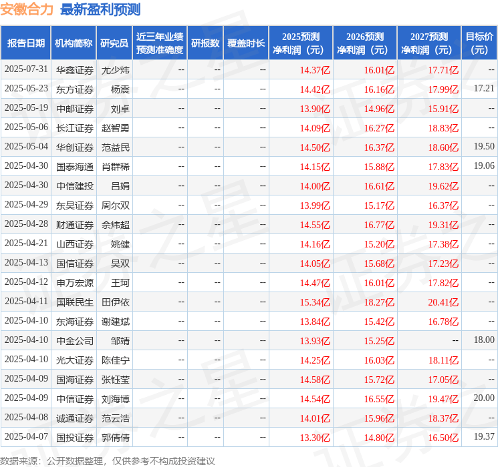Select the 目标价 column header
The width and height of the screenshot is (498, 467).
click(479, 43)
